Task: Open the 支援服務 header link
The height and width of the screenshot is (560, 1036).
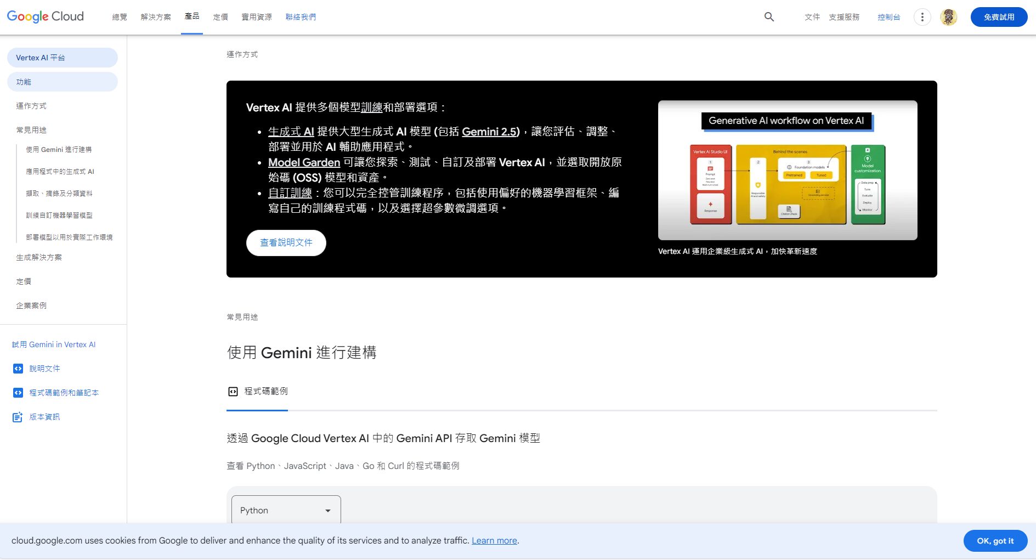Action: click(x=844, y=17)
